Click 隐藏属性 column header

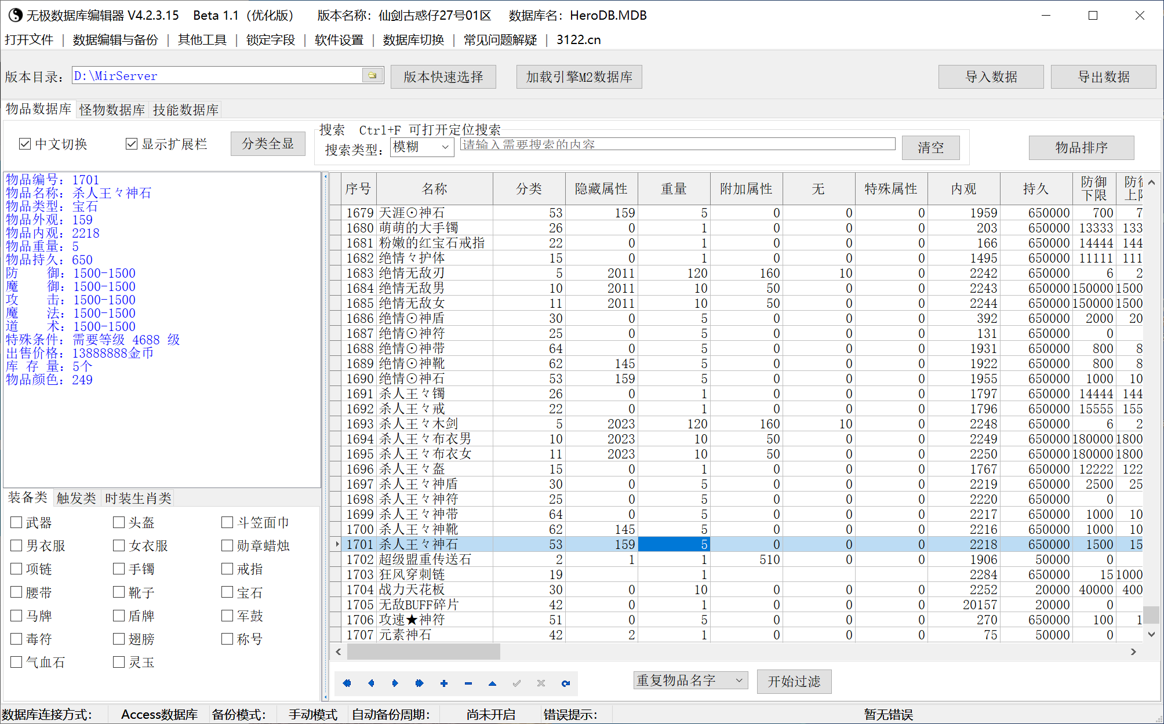pyautogui.click(x=602, y=189)
